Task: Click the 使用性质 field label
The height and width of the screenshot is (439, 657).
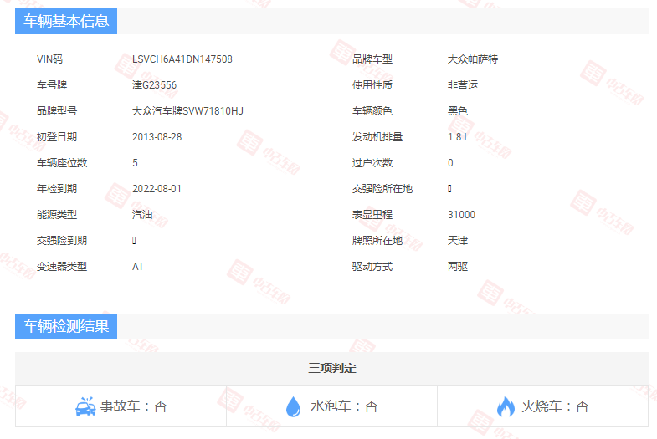Action: point(372,85)
